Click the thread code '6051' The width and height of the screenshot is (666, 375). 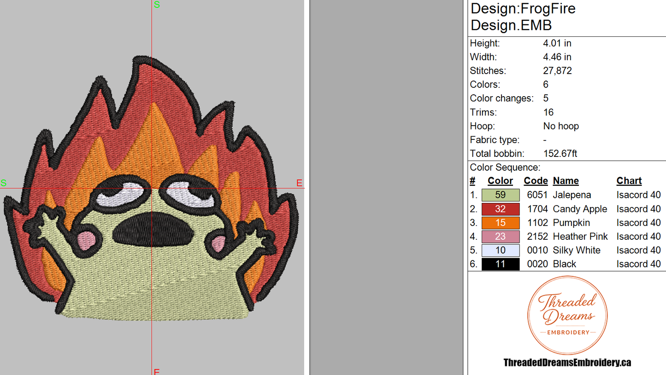(537, 195)
